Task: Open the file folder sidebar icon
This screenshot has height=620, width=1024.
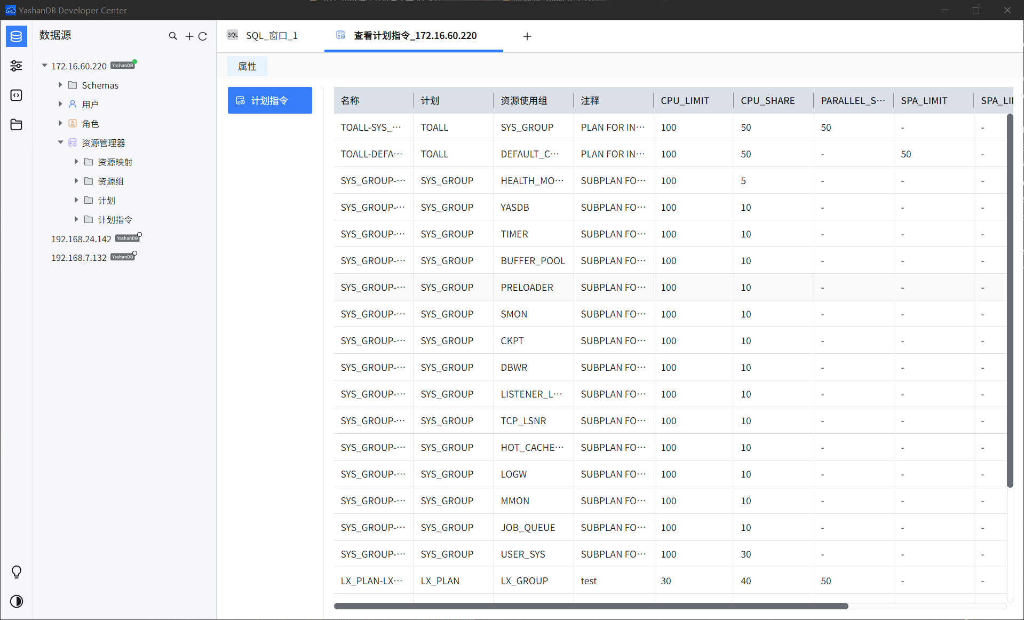Action: click(x=17, y=124)
